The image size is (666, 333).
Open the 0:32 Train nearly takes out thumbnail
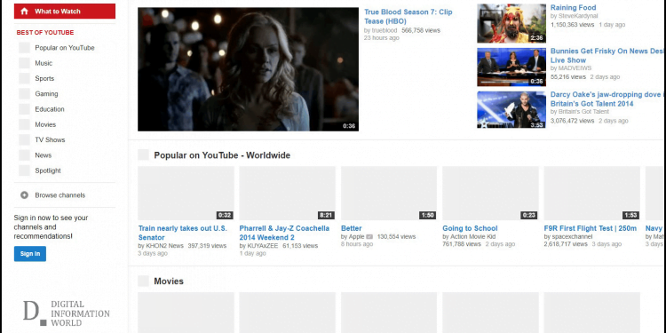point(186,194)
